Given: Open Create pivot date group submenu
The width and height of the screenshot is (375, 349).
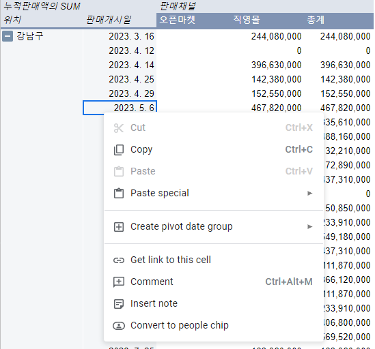Looking at the screenshot, I should [x=213, y=227].
